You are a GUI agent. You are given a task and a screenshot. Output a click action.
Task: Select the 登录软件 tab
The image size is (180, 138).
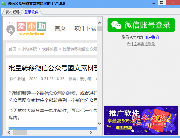coord(31,12)
